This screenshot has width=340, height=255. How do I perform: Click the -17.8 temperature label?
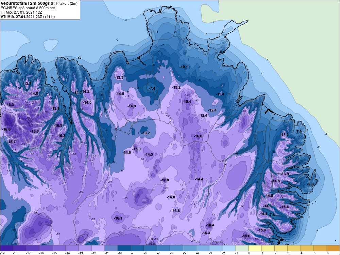pos(165,180)
